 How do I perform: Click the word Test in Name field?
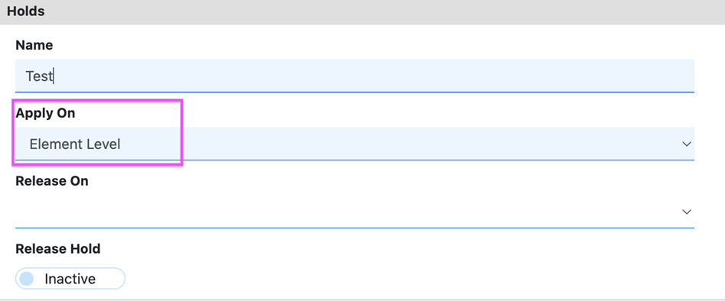point(39,76)
